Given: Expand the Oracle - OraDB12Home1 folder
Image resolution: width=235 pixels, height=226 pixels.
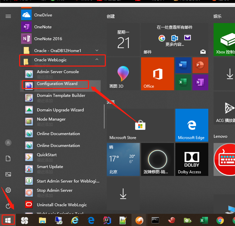Looking at the screenshot, I should coord(60,50).
